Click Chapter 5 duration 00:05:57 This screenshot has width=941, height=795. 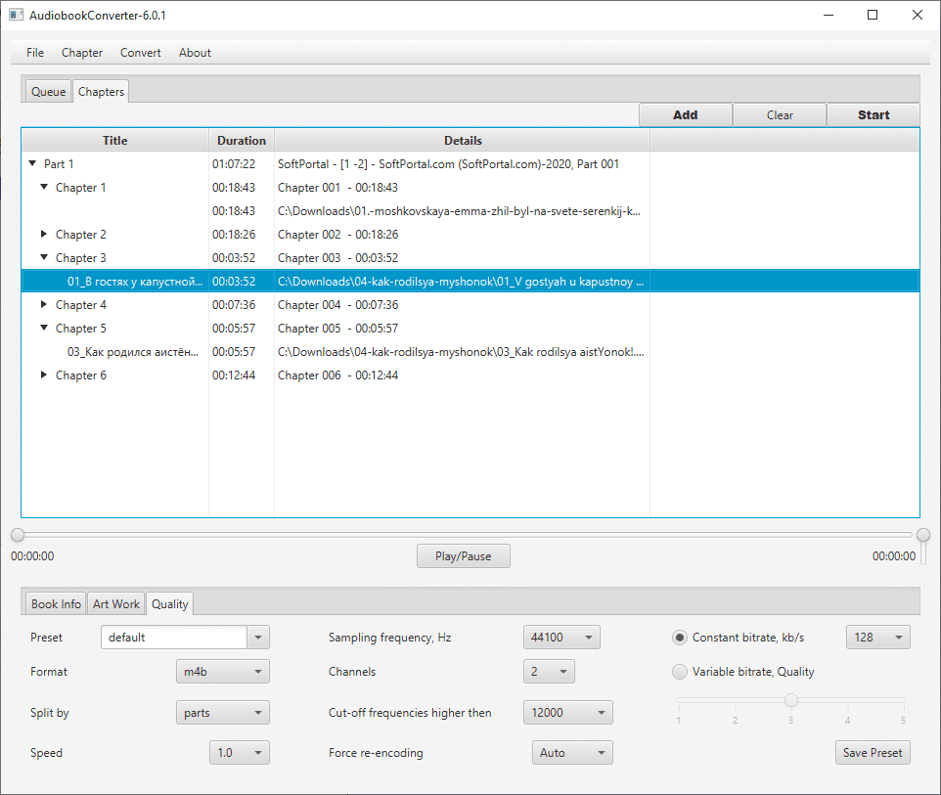point(234,329)
